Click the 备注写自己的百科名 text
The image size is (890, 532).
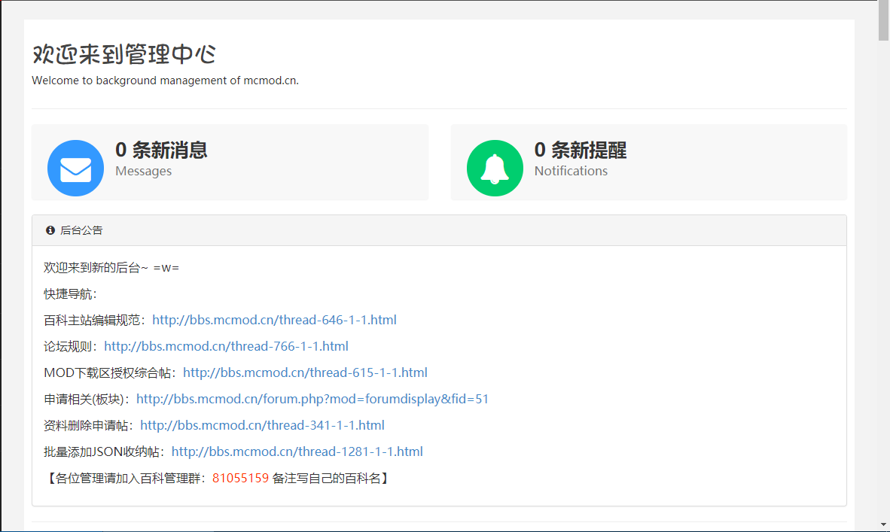326,478
